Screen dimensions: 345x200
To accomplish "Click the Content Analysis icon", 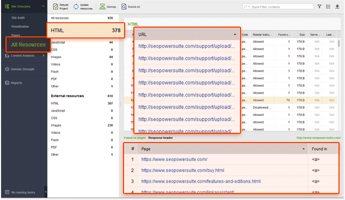I will (x=7, y=56).
